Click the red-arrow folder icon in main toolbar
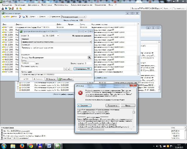The width and height of the screenshot is (187, 149). click(13, 8)
